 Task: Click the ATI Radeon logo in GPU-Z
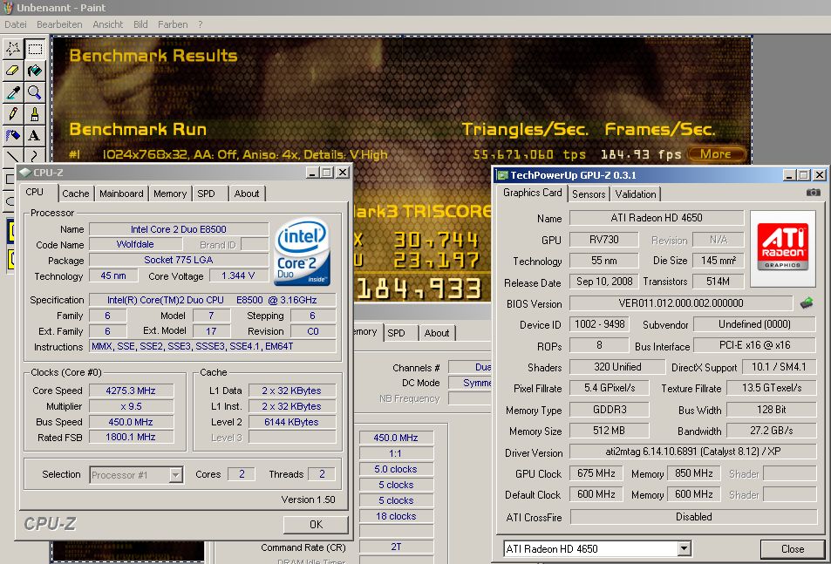click(x=783, y=248)
